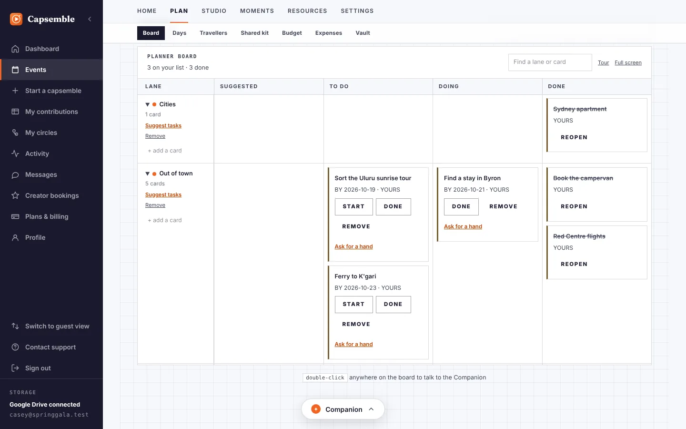Image resolution: width=686 pixels, height=429 pixels.
Task: Click the orange Companion icon
Action: (x=316, y=409)
